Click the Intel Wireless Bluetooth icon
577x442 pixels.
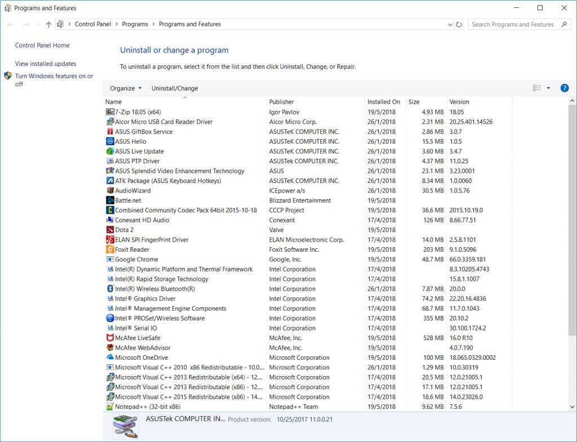(110, 289)
